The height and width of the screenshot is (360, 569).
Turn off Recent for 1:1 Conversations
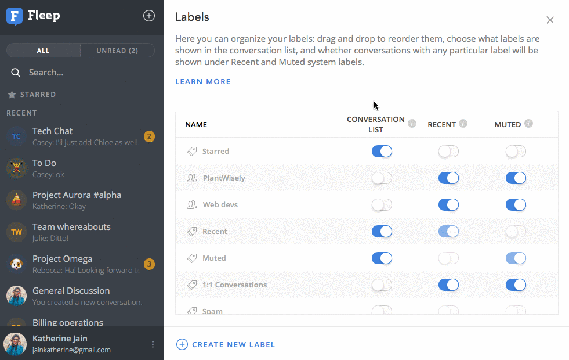click(x=448, y=285)
